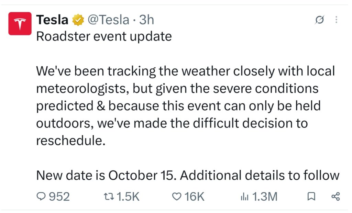Open the Tesla account name link

52,20
